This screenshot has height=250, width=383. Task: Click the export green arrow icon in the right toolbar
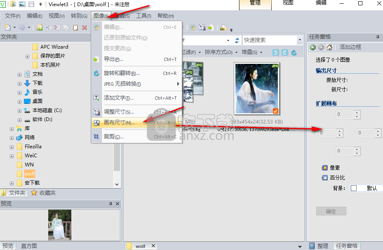(x=211, y=28)
